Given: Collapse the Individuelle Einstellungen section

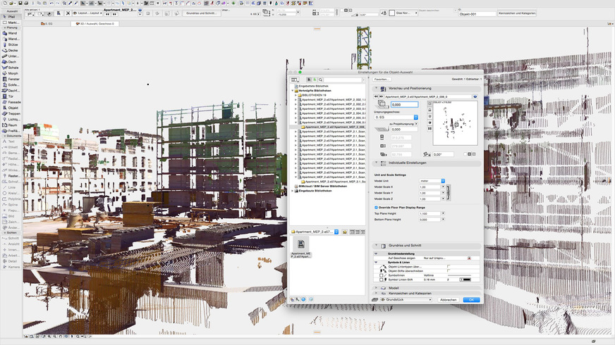Looking at the screenshot, I should tap(377, 163).
